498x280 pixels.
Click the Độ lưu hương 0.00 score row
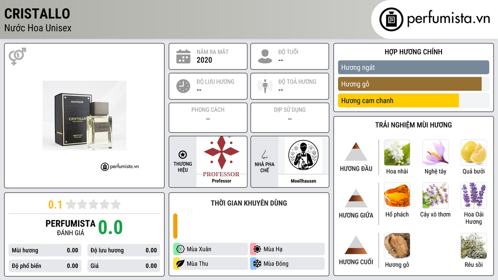click(x=124, y=250)
